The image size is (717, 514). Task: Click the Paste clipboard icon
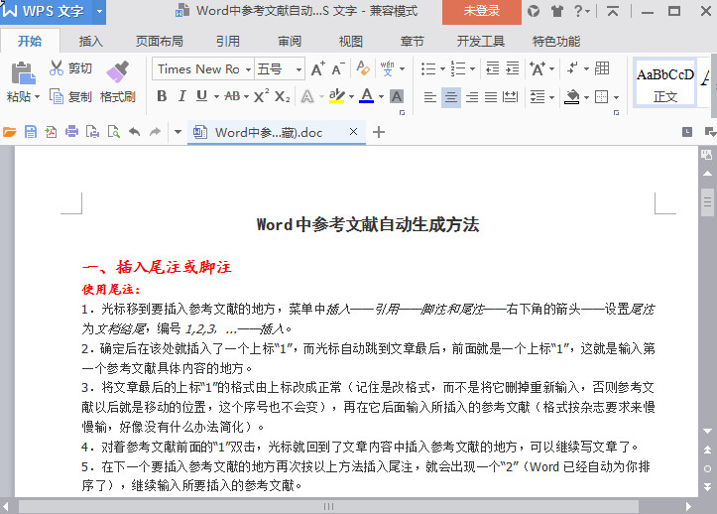click(x=24, y=72)
